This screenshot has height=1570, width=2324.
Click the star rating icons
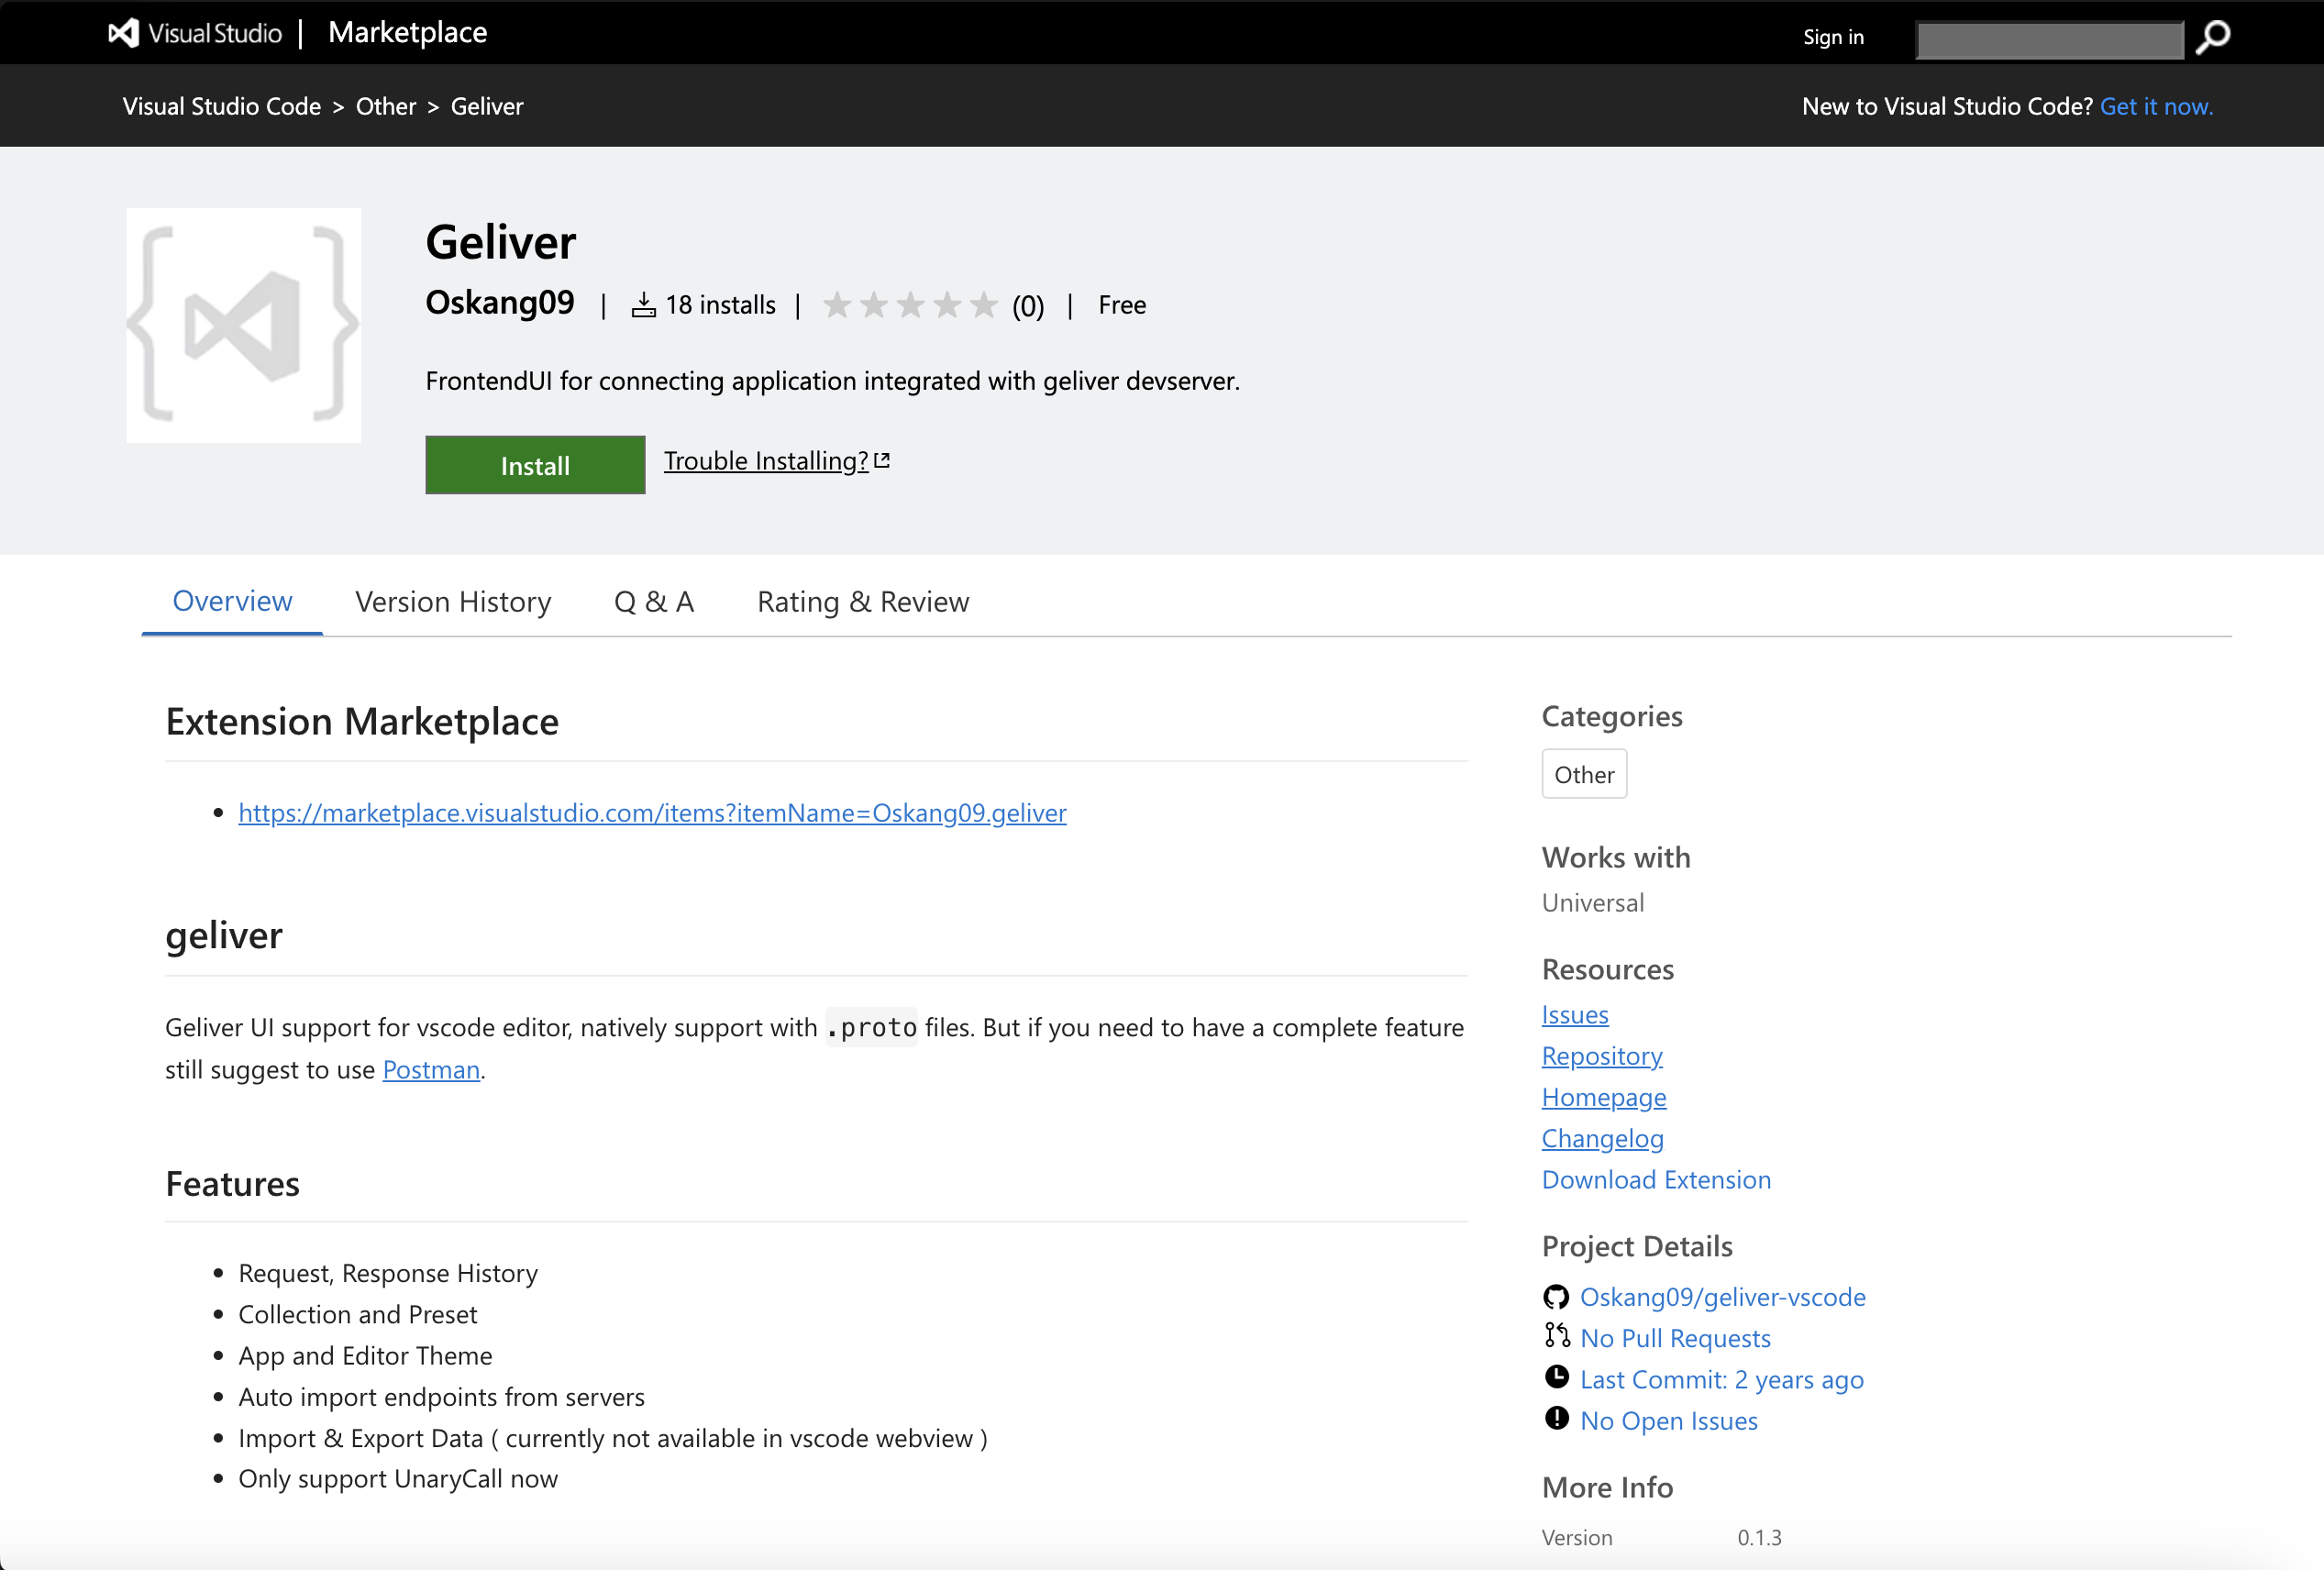coord(909,304)
